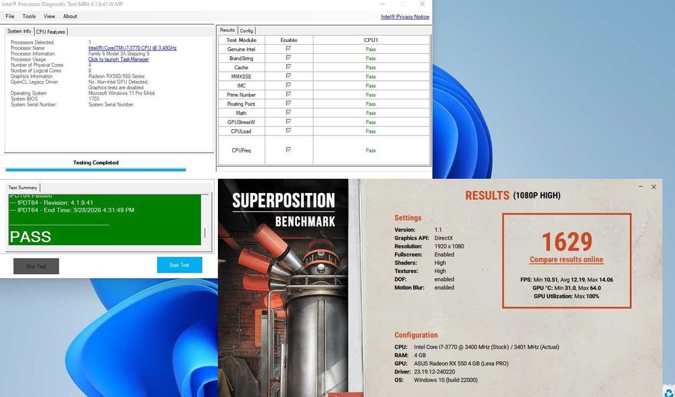Open the Test Summary tab
This screenshot has height=397, width=675.
point(22,188)
